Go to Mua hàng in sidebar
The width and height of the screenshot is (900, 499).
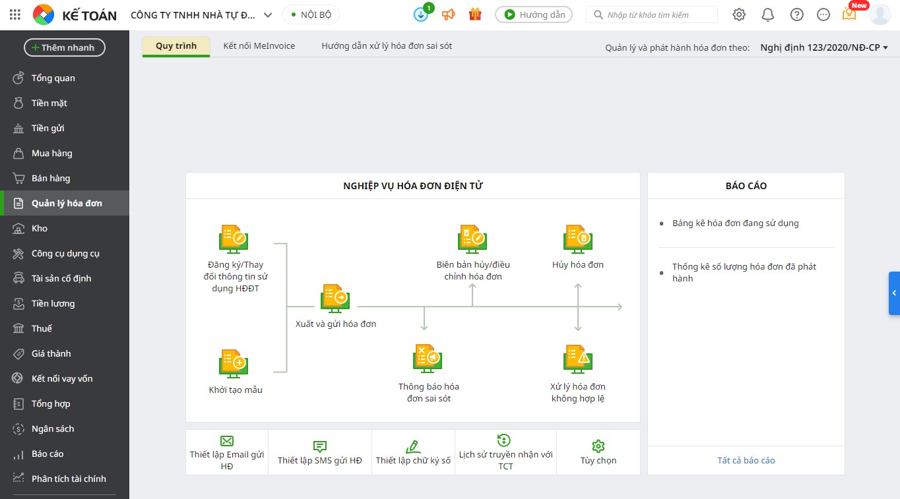click(x=65, y=153)
